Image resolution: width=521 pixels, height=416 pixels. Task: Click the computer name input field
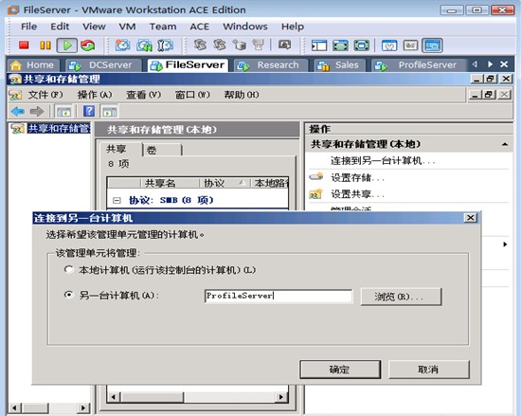pos(278,296)
